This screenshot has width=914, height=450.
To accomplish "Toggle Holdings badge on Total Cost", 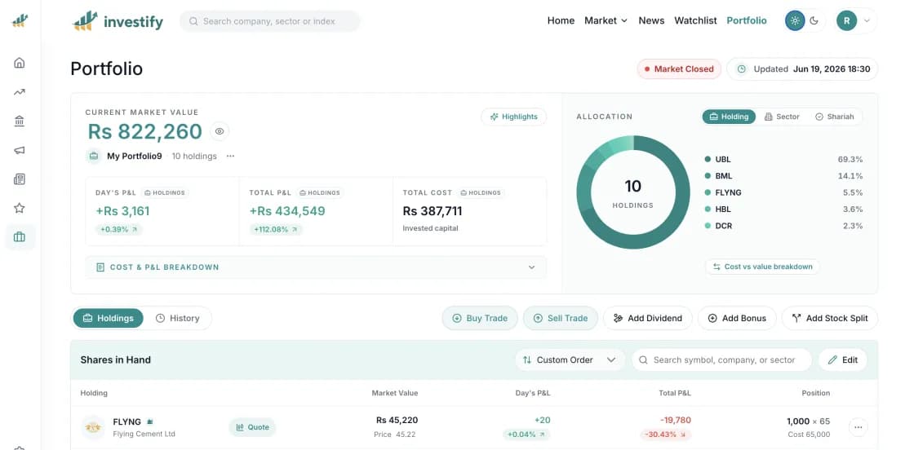I will coord(481,192).
